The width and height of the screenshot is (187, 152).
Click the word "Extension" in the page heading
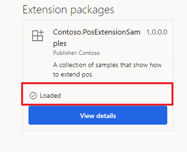(x=45, y=10)
